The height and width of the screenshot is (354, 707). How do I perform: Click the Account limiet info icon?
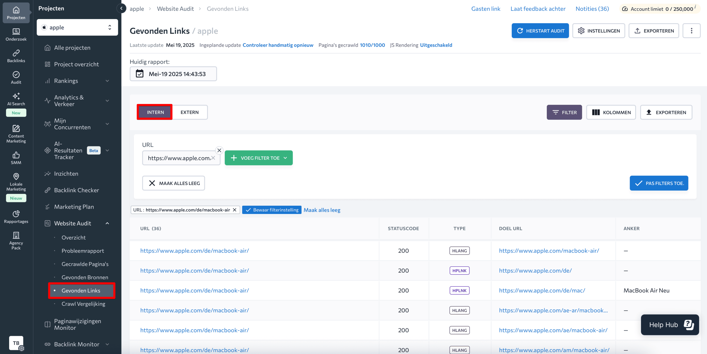(x=695, y=6)
